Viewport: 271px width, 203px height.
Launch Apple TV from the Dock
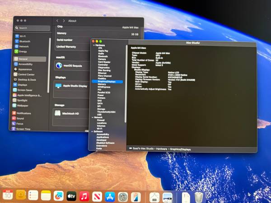71,196
